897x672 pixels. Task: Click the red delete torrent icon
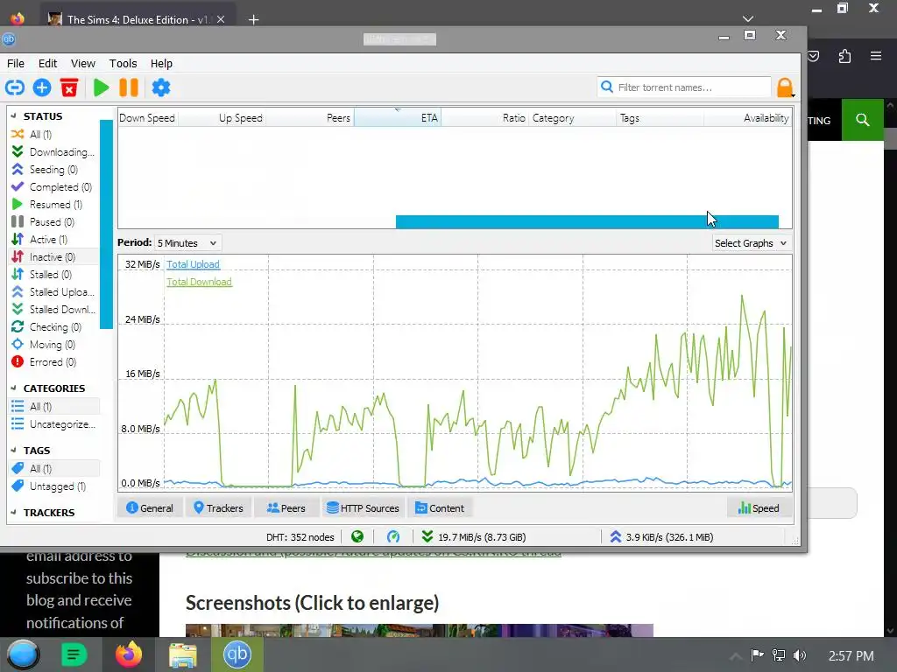(x=69, y=87)
